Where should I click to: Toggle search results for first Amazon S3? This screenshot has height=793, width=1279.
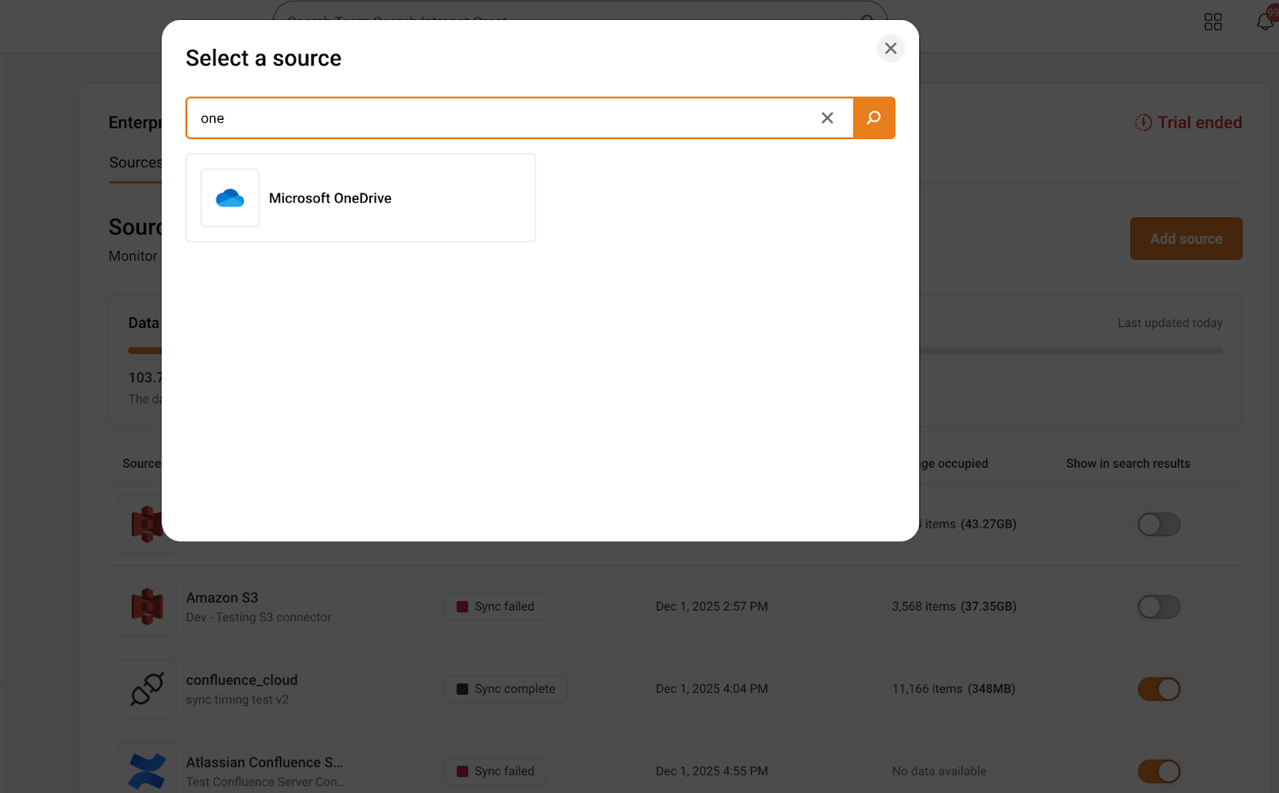tap(1158, 524)
